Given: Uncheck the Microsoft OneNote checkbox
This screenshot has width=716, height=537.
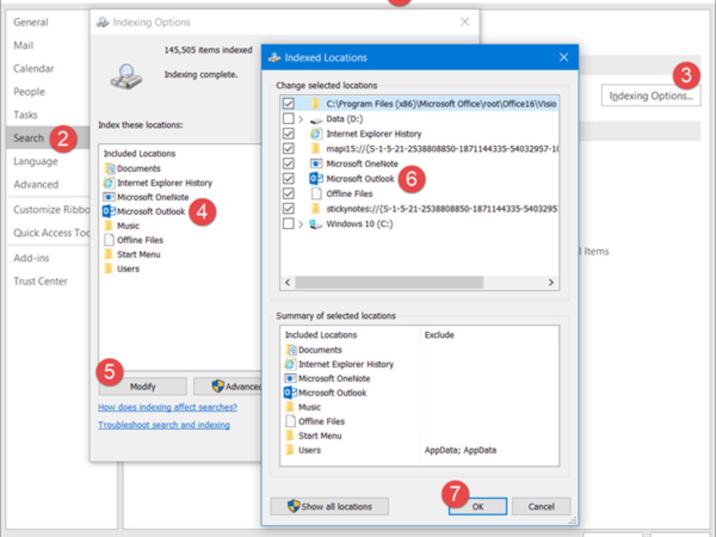Looking at the screenshot, I should [x=289, y=163].
